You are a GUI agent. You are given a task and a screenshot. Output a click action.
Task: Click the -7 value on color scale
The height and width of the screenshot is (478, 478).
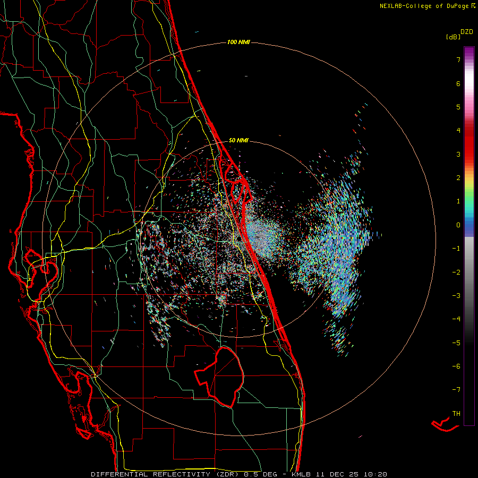pyautogui.click(x=456, y=390)
